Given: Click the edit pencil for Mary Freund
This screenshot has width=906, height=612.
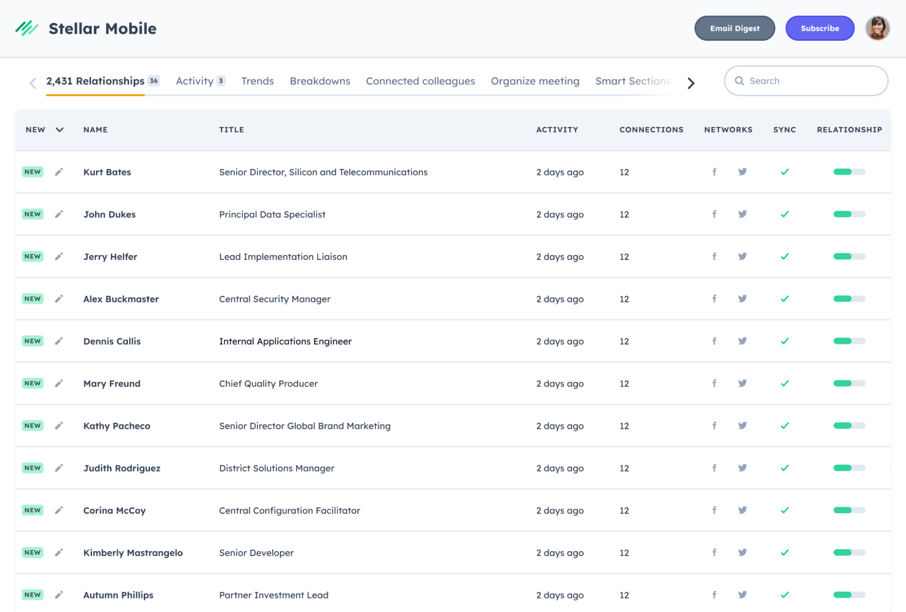Looking at the screenshot, I should [59, 384].
